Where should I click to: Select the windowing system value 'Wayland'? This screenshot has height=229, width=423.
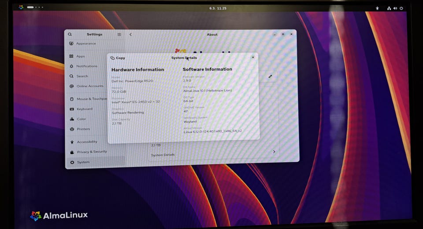tap(190, 122)
